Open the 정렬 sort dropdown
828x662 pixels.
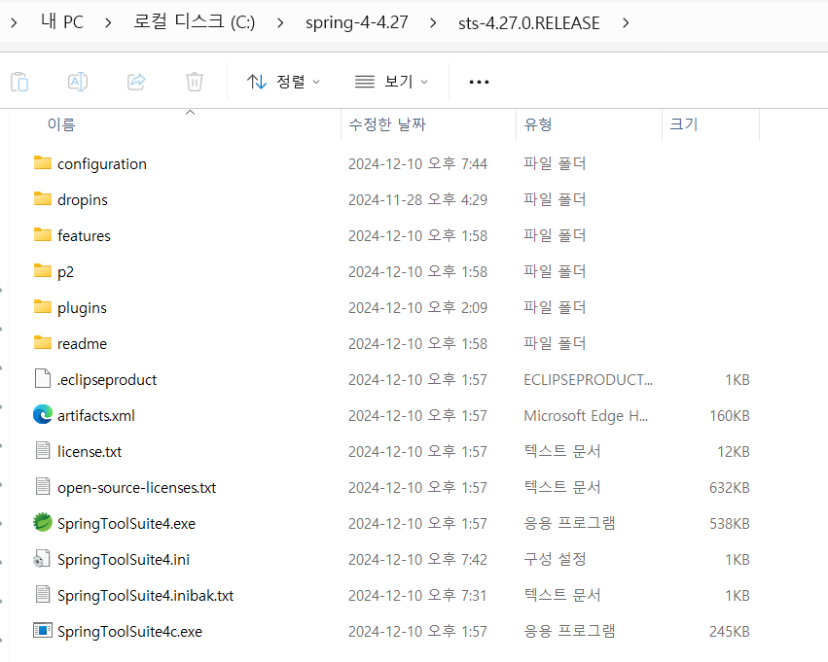[x=283, y=82]
